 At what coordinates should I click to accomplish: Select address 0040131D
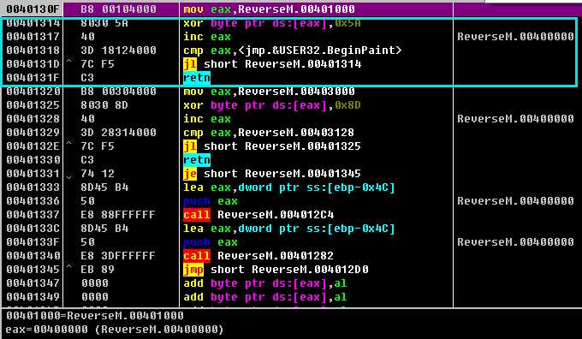point(33,64)
